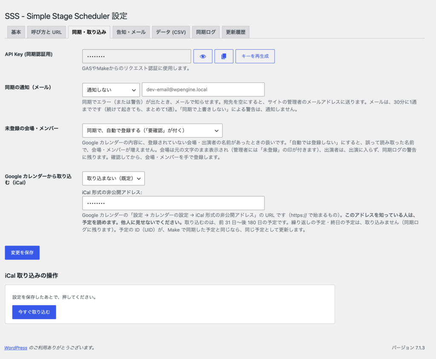Click the 今すぐ取り込む button
The width and height of the screenshot is (436, 359).
pos(34,312)
